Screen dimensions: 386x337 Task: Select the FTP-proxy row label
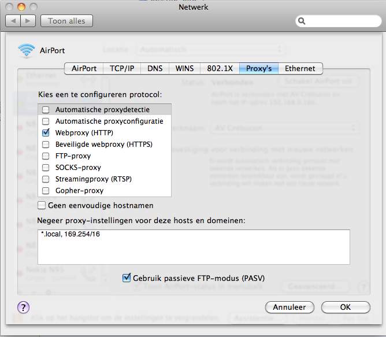coord(73,156)
